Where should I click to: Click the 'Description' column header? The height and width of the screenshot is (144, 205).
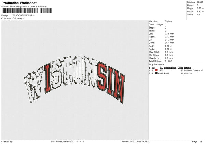(170, 68)
